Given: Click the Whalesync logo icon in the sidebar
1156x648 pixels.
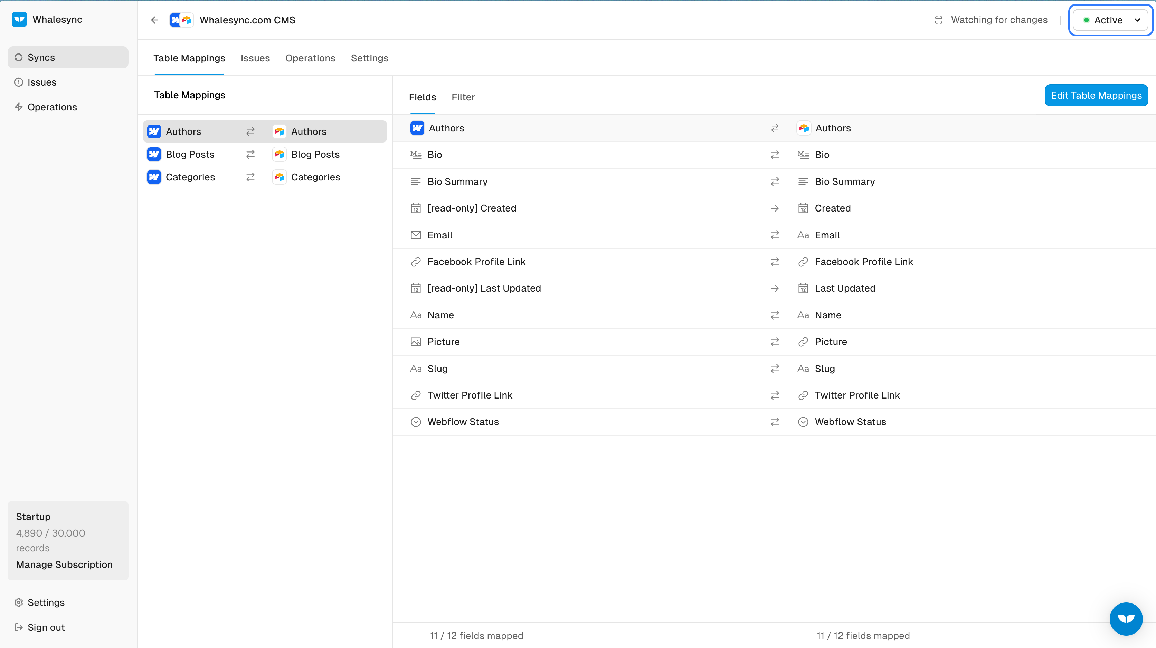Looking at the screenshot, I should coord(19,19).
